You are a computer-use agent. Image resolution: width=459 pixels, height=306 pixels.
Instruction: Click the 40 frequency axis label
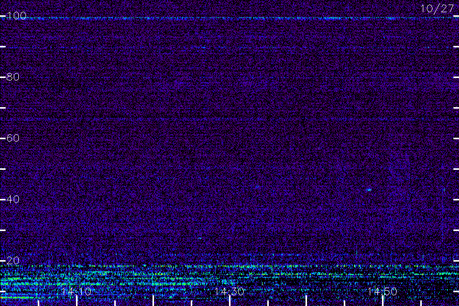coord(13,199)
